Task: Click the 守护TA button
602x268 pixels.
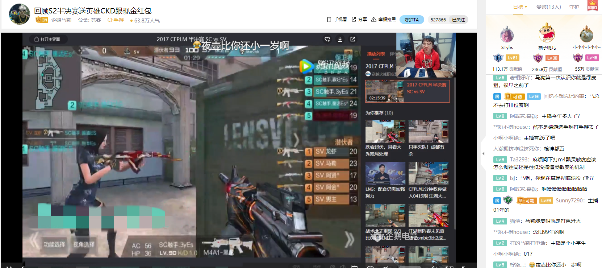Action: [x=412, y=20]
